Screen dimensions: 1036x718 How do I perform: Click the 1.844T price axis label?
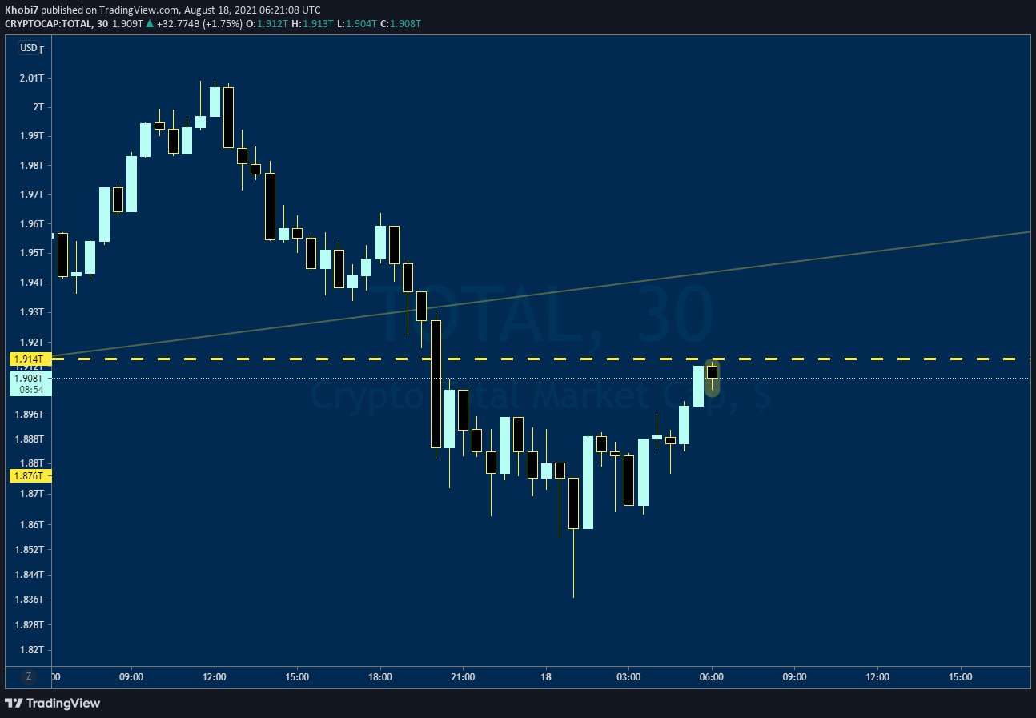tap(30, 575)
